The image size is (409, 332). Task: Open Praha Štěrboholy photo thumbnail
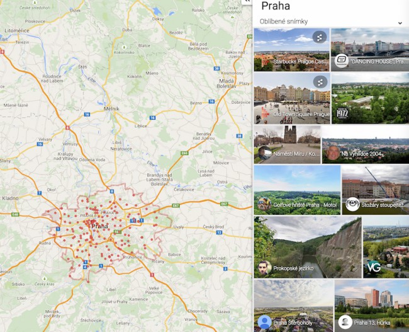tap(294, 306)
